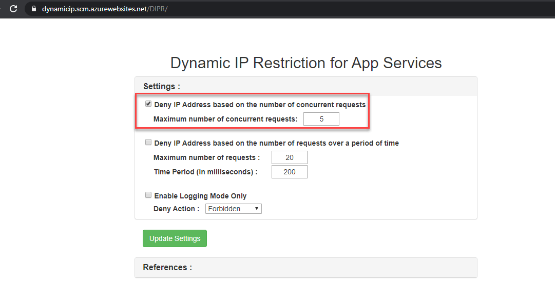Click the Dynamic IP Restriction page heading

click(x=306, y=63)
